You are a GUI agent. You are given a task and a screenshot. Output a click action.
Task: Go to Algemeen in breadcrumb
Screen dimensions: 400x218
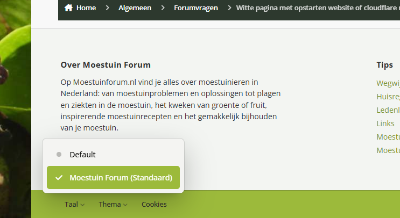tap(135, 8)
